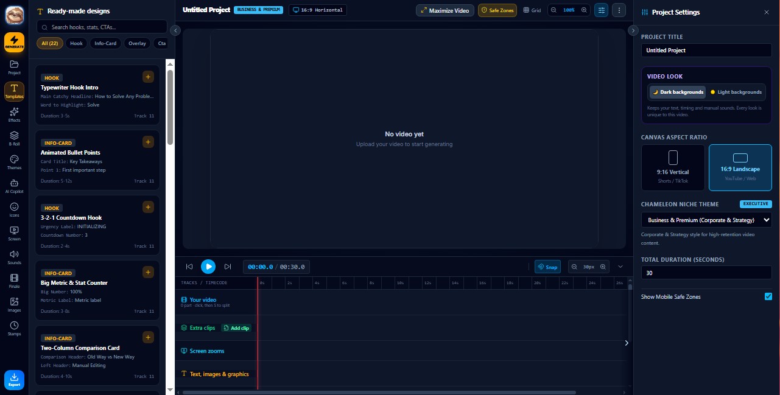
Task: Launch the AI Copilot panel
Action: (x=14, y=186)
